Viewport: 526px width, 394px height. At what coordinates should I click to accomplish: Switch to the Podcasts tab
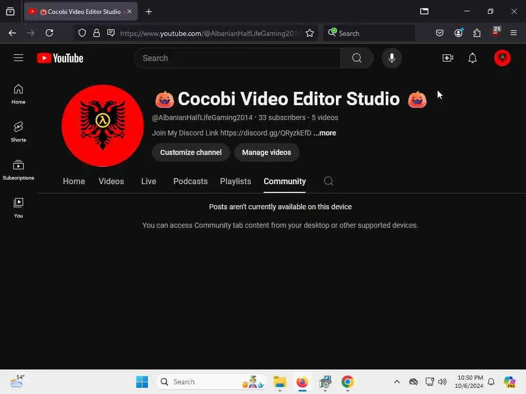pos(190,181)
